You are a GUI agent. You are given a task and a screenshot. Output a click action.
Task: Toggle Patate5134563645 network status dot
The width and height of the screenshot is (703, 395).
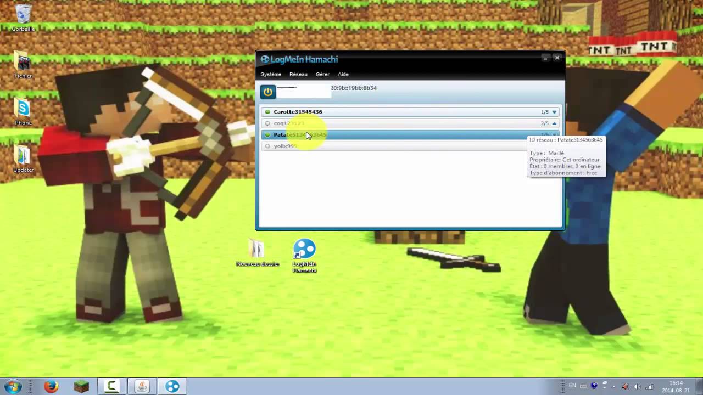[x=267, y=135]
